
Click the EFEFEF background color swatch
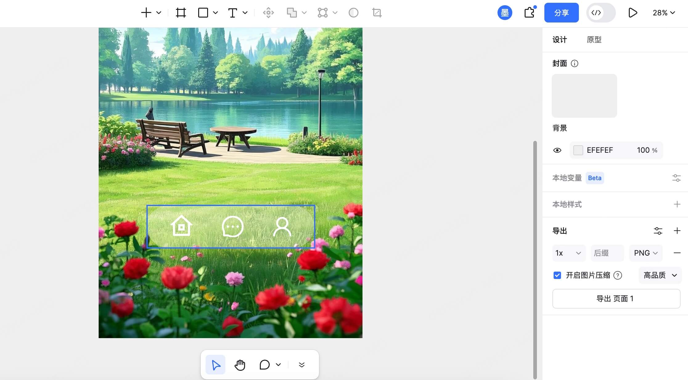(x=578, y=150)
